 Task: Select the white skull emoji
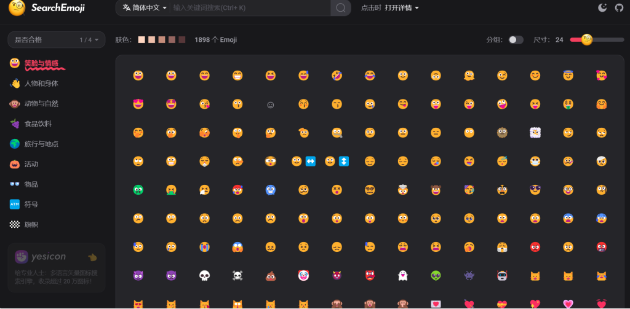point(204,276)
